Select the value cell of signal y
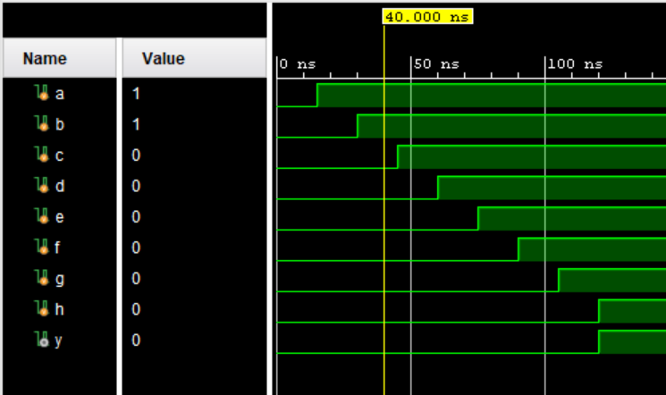 (137, 340)
